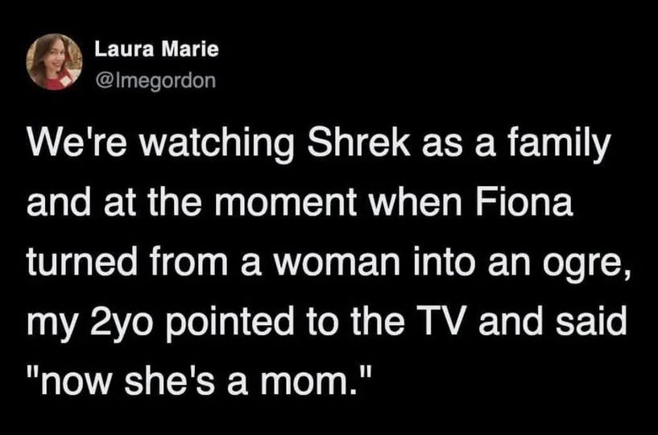The image size is (658, 435).
Task: Click Laura Marie's profile avatar
Action: click(55, 61)
